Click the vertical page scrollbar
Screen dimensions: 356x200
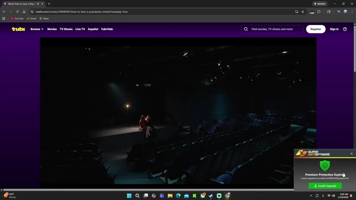tap(355, 49)
